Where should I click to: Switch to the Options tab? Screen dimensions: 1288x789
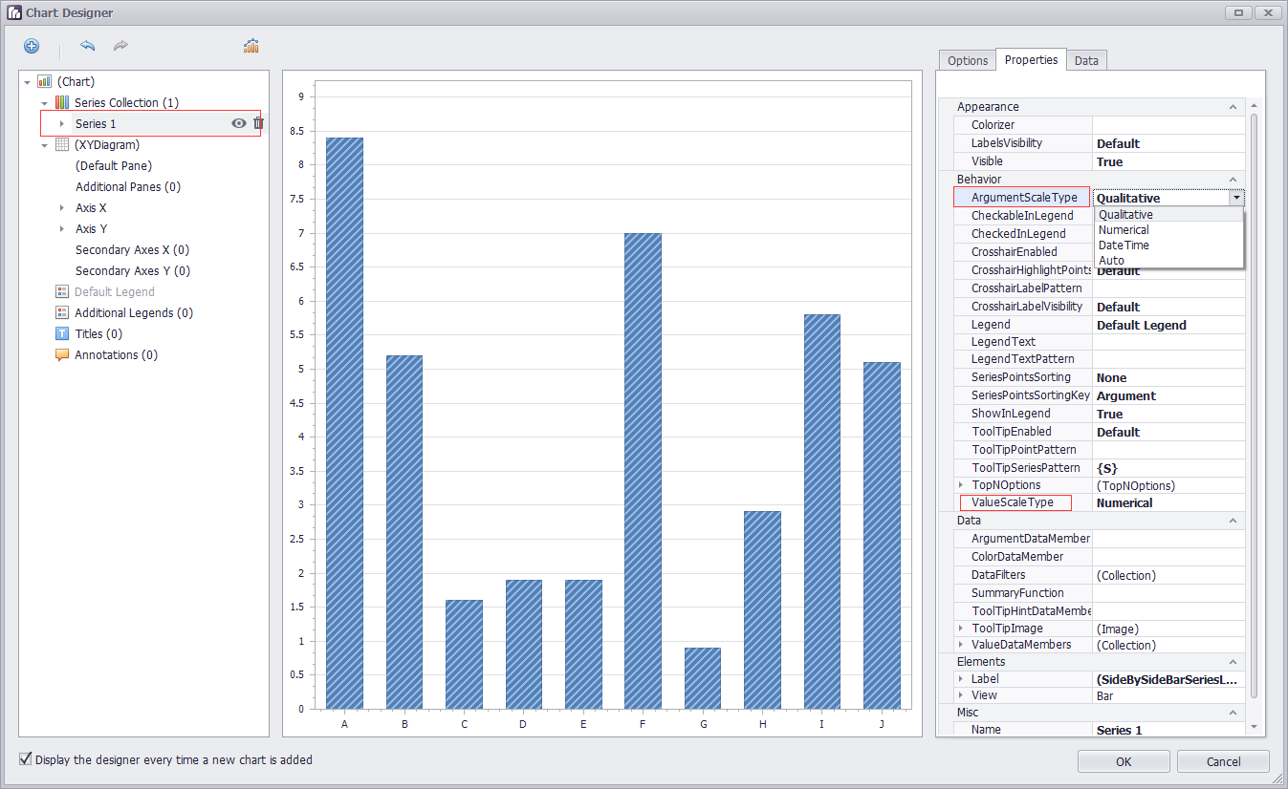968,60
